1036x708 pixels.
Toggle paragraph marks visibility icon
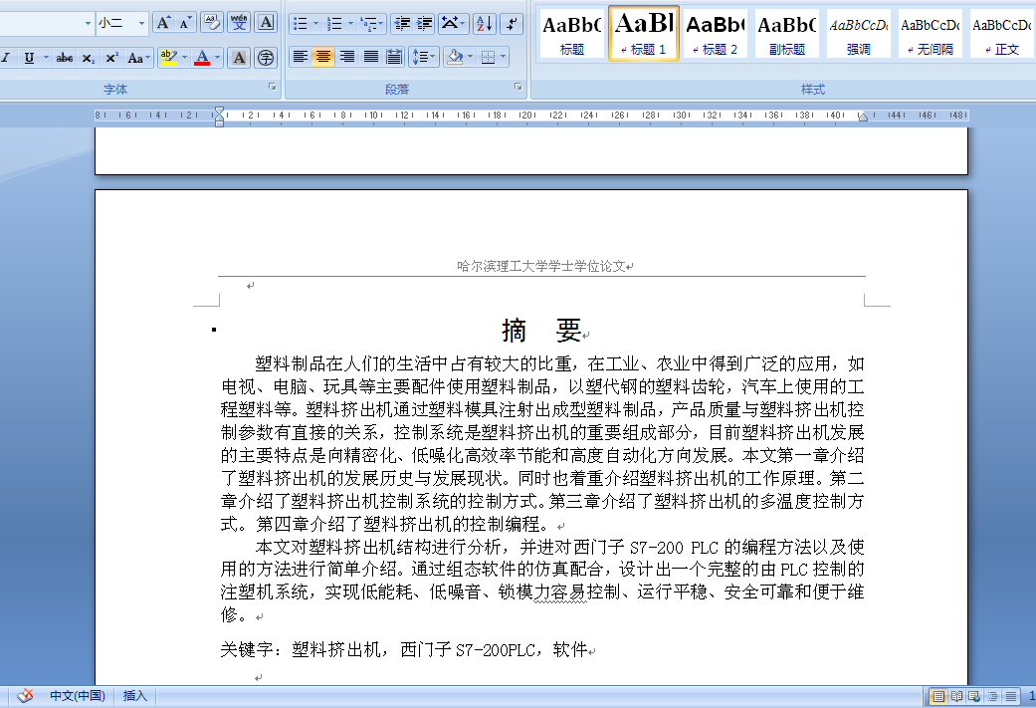coord(512,23)
